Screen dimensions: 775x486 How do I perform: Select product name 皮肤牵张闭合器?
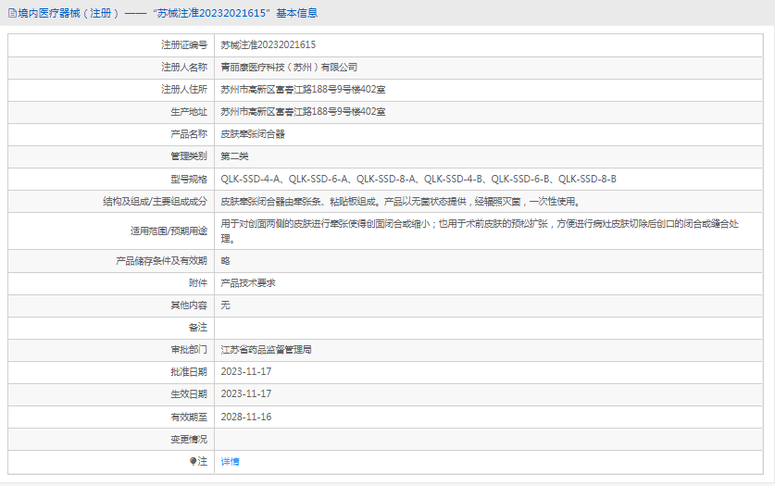coord(253,134)
